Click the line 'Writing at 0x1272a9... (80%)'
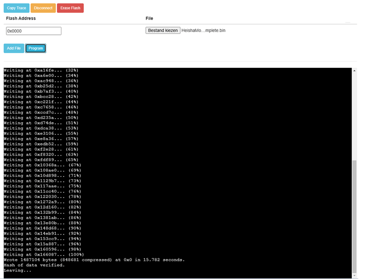The image size is (367, 279). pyautogui.click(x=42, y=202)
